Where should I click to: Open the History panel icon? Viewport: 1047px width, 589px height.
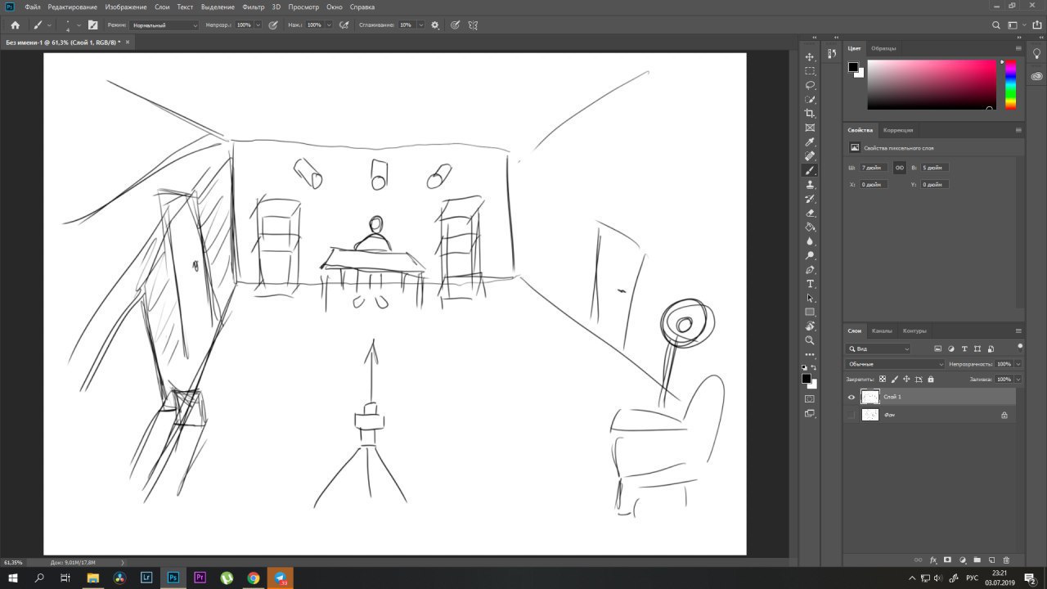831,53
